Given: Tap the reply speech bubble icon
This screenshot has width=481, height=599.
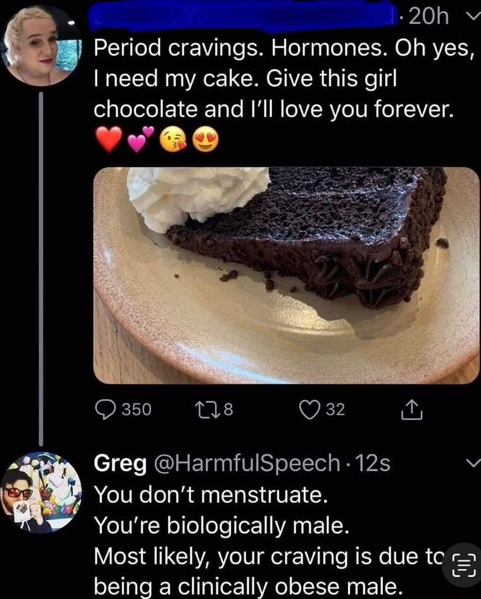Looking at the screenshot, I should click(106, 409).
